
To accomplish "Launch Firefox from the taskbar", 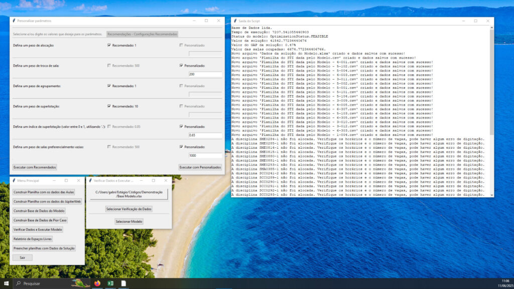I will (x=97, y=283).
